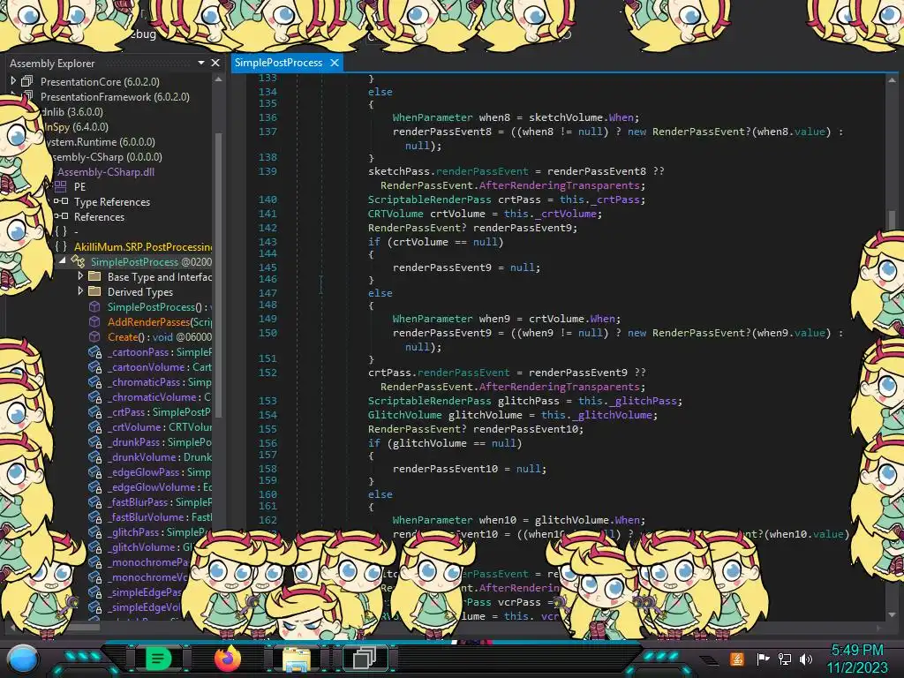Click the _drunkVolume field icon
The image size is (904, 678).
95,456
